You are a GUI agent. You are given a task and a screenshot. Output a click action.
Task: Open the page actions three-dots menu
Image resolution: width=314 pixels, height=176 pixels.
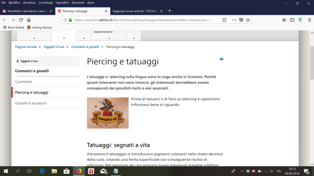pos(234,20)
